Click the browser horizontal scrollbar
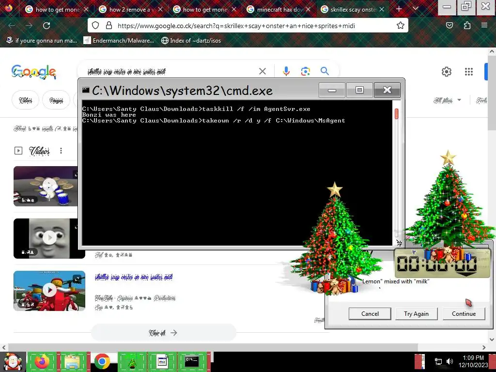Screen dimensions: 496x372 (213, 347)
